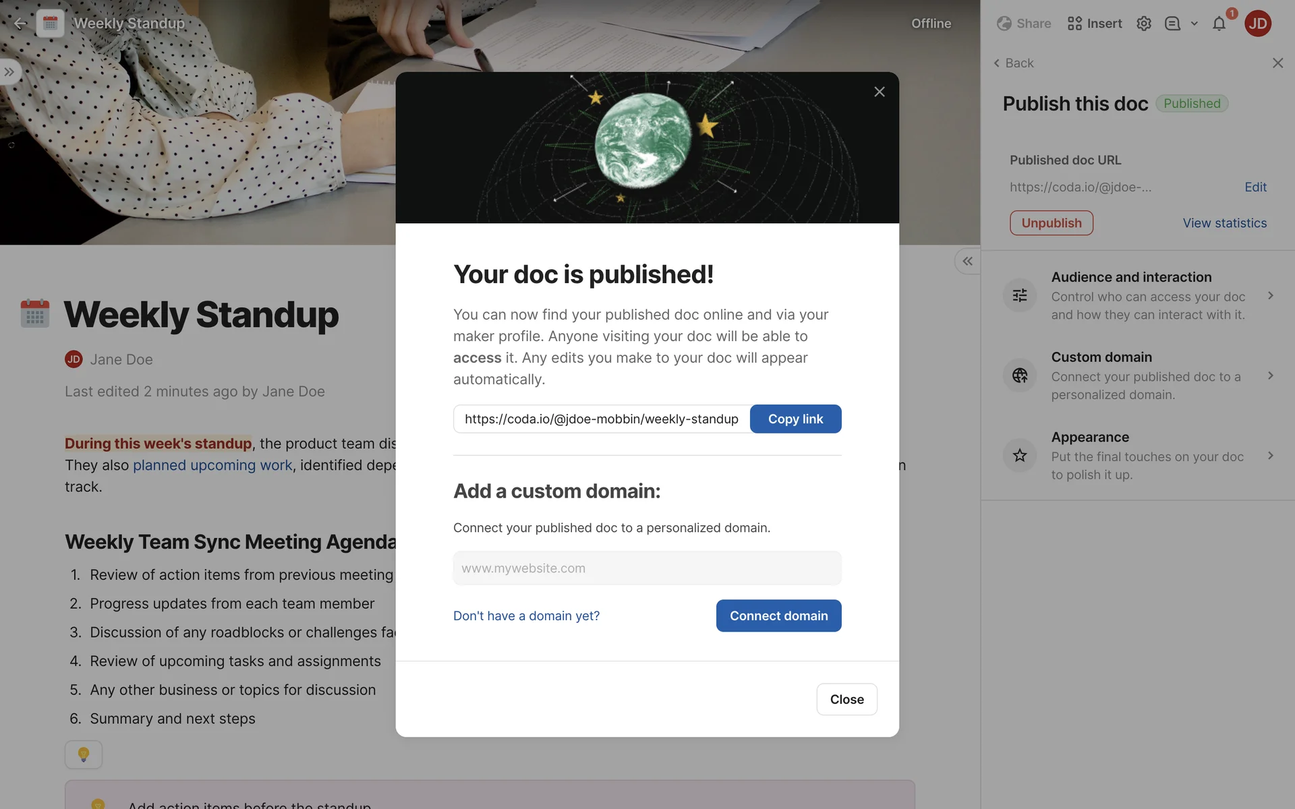This screenshot has height=809, width=1295.
Task: Open the Custom domain section globe icon
Action: 1020,376
